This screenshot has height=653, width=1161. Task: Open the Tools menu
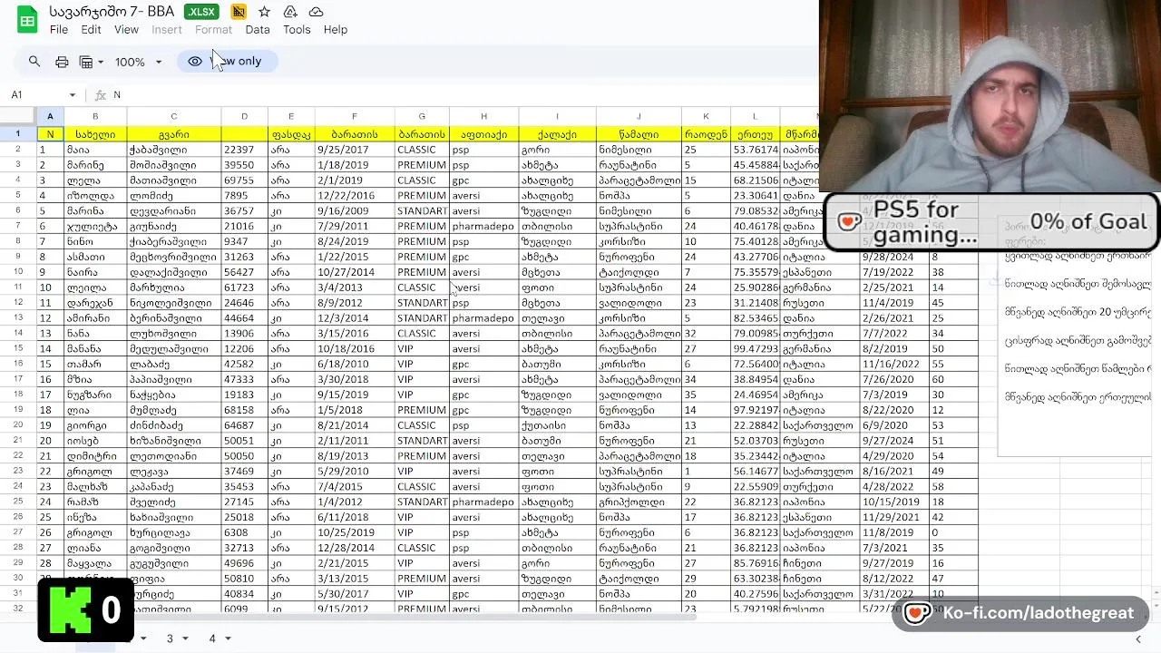point(297,30)
